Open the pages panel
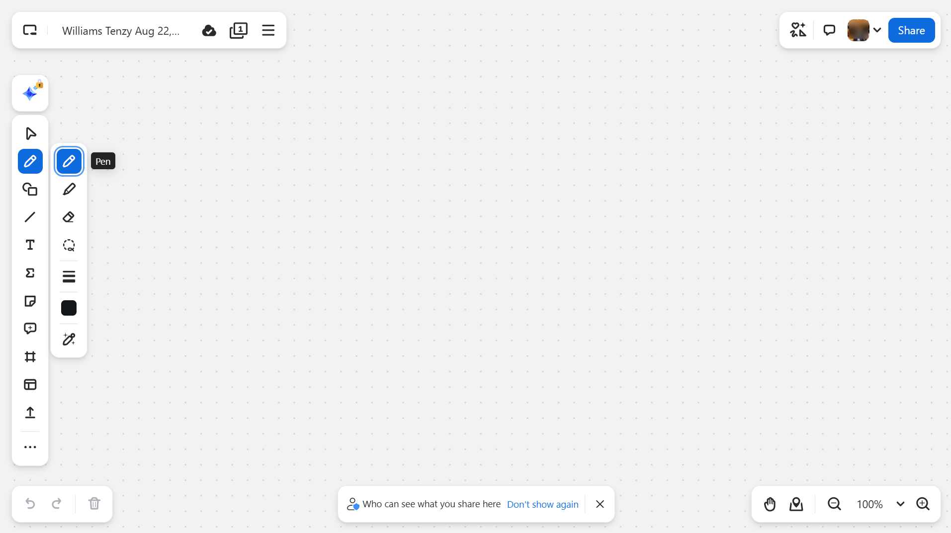The width and height of the screenshot is (951, 533). point(239,30)
